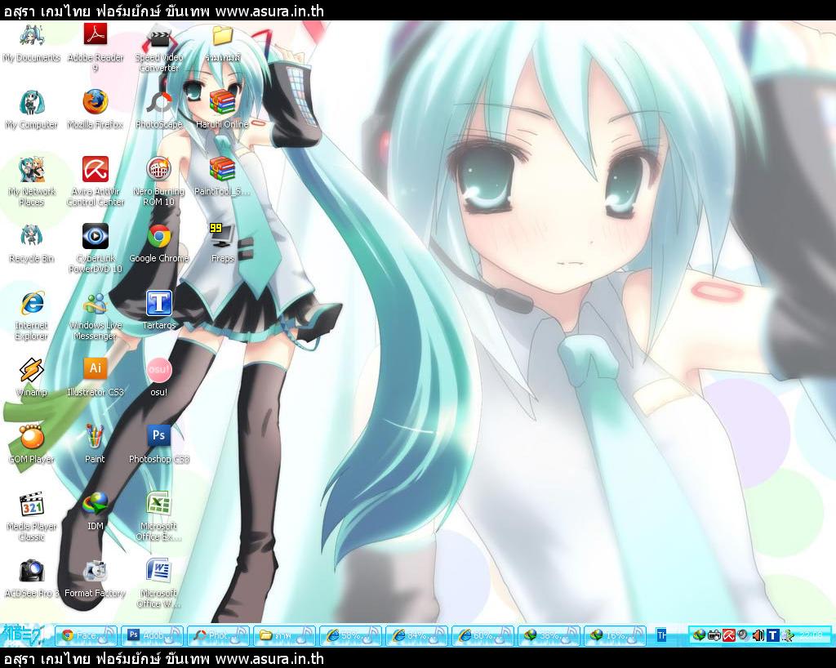
Task: Launch Mozilla Firefox shortcut
Action: (96, 110)
